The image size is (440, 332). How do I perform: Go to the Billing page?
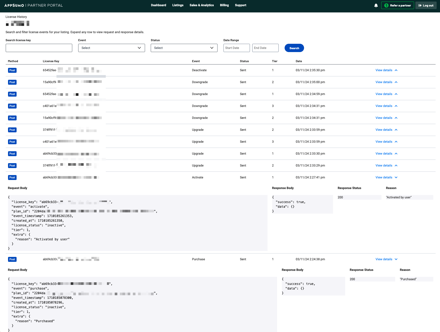224,5
